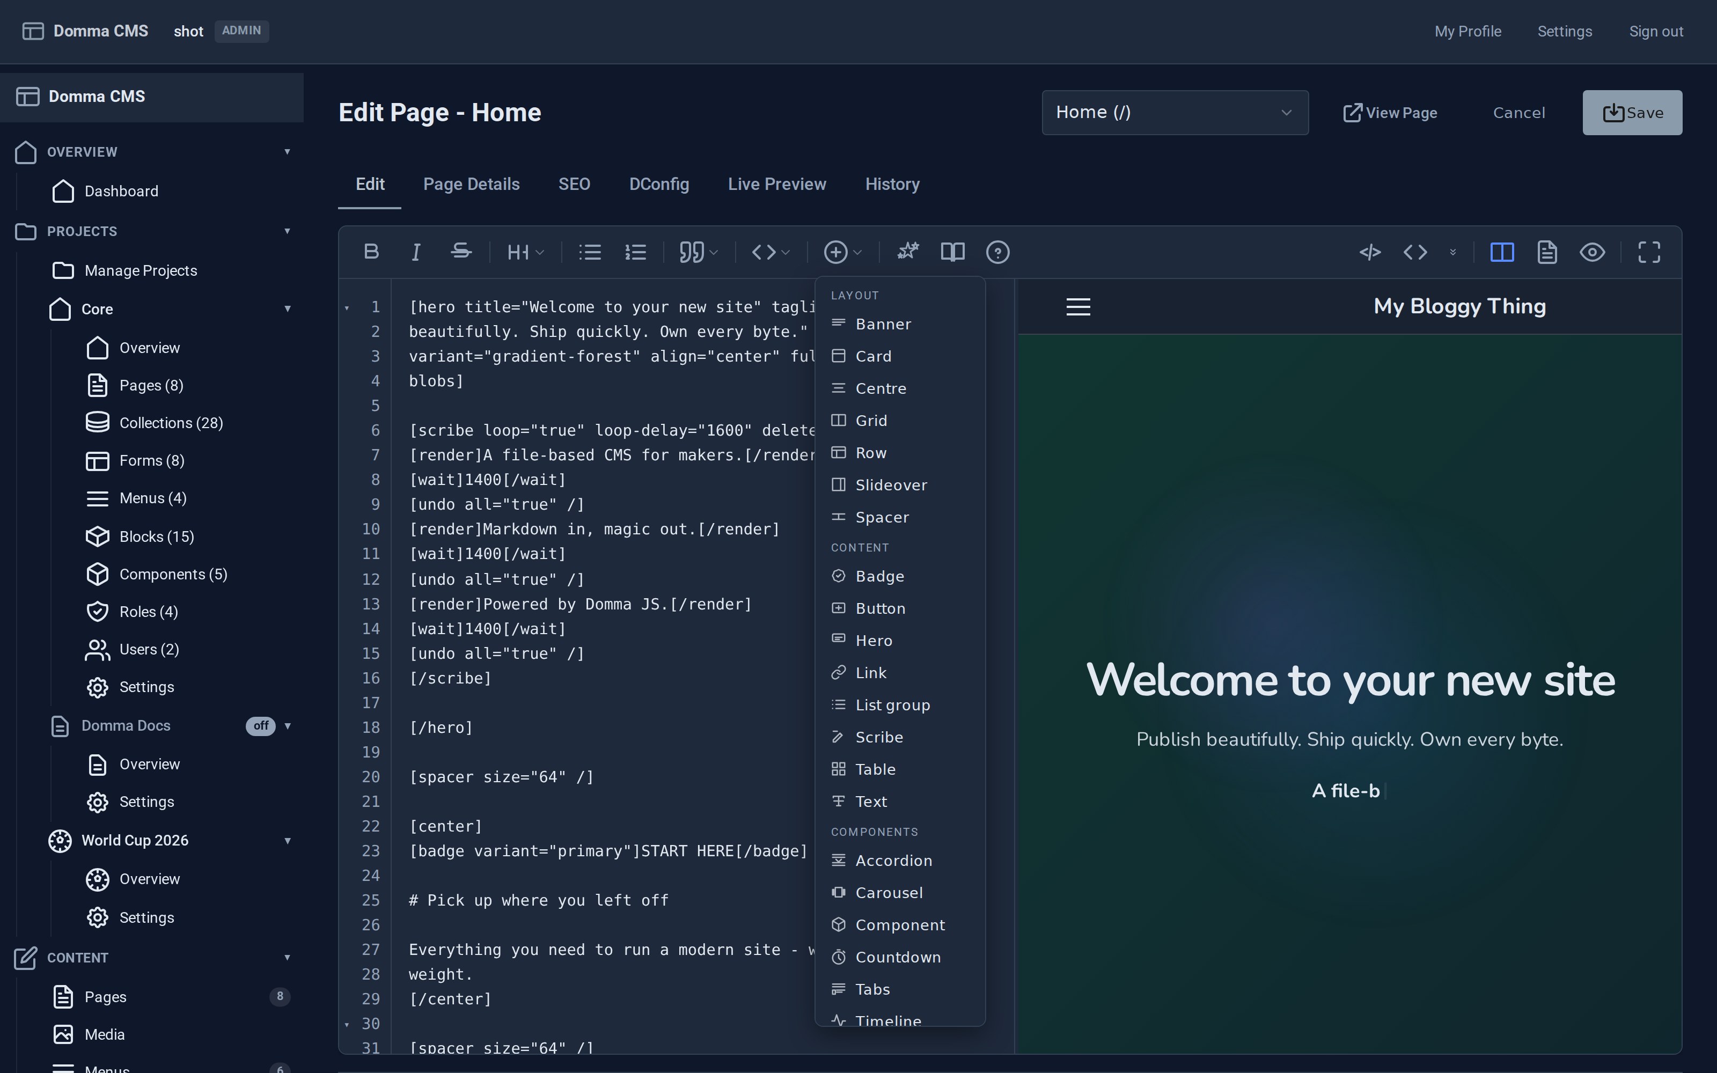
Task: Open the book reference icon
Action: 953,252
